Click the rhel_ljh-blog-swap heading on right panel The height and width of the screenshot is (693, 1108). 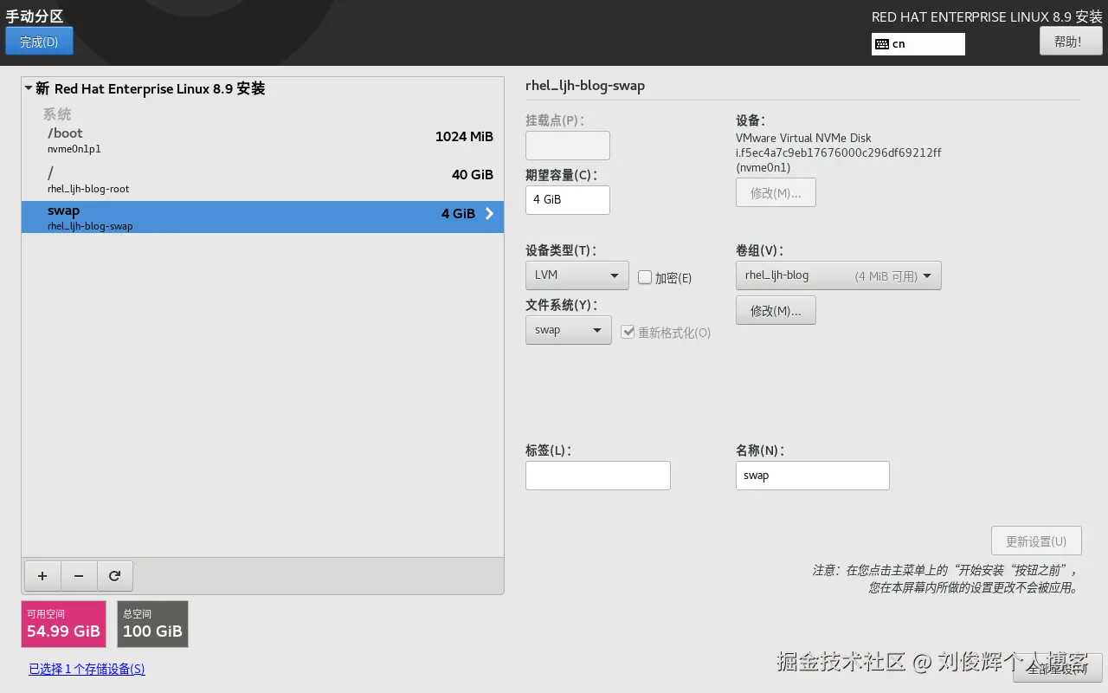(x=585, y=86)
